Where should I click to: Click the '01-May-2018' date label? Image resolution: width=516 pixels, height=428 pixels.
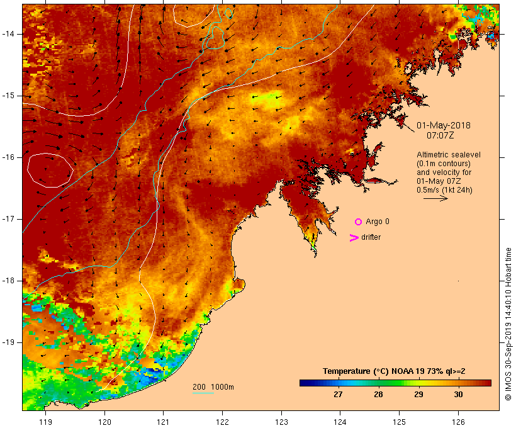point(444,125)
